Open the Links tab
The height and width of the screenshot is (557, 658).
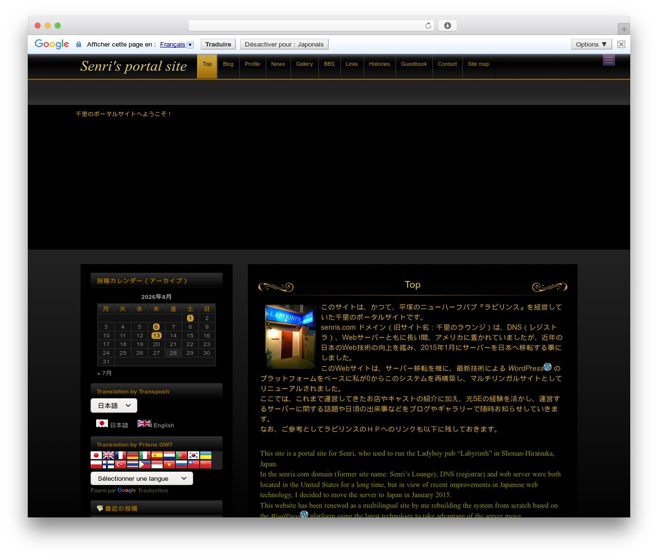352,66
